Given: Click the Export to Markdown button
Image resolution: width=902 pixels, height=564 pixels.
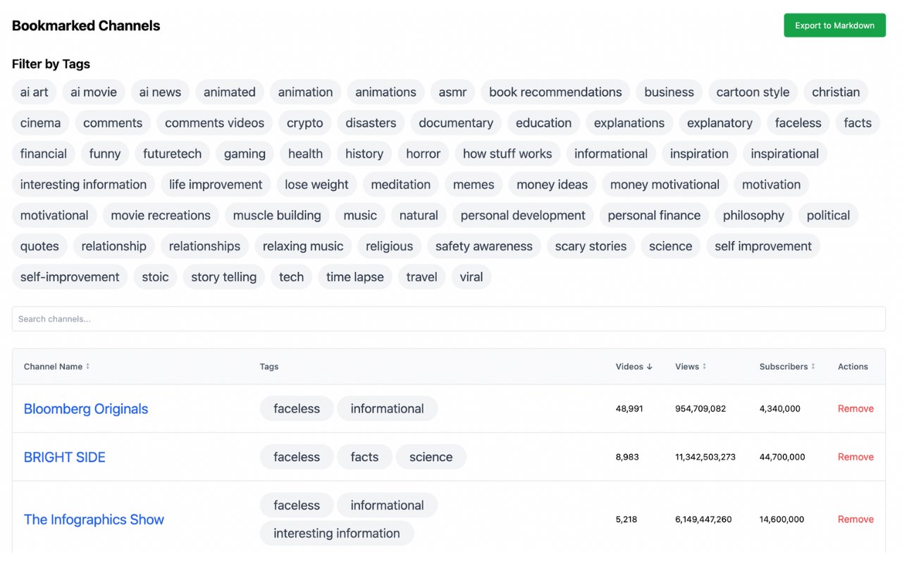Looking at the screenshot, I should tap(834, 25).
